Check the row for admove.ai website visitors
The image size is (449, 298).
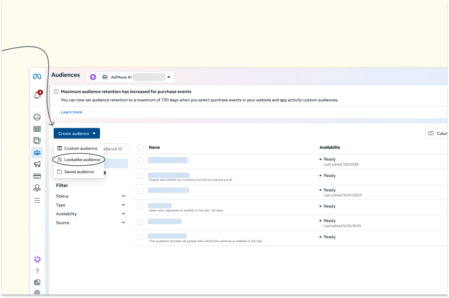[x=140, y=237]
